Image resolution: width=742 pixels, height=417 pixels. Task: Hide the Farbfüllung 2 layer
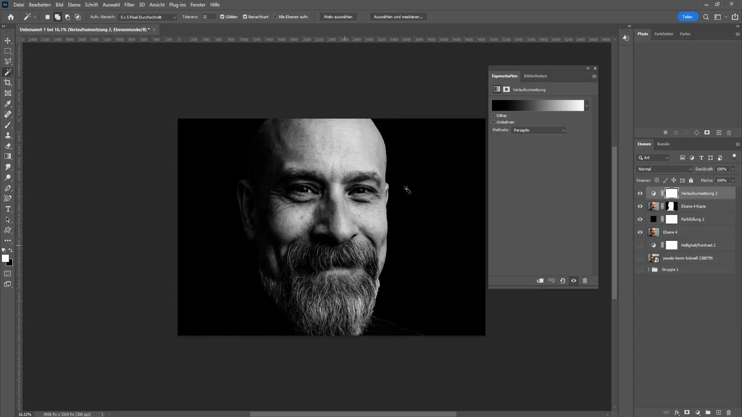pos(640,219)
